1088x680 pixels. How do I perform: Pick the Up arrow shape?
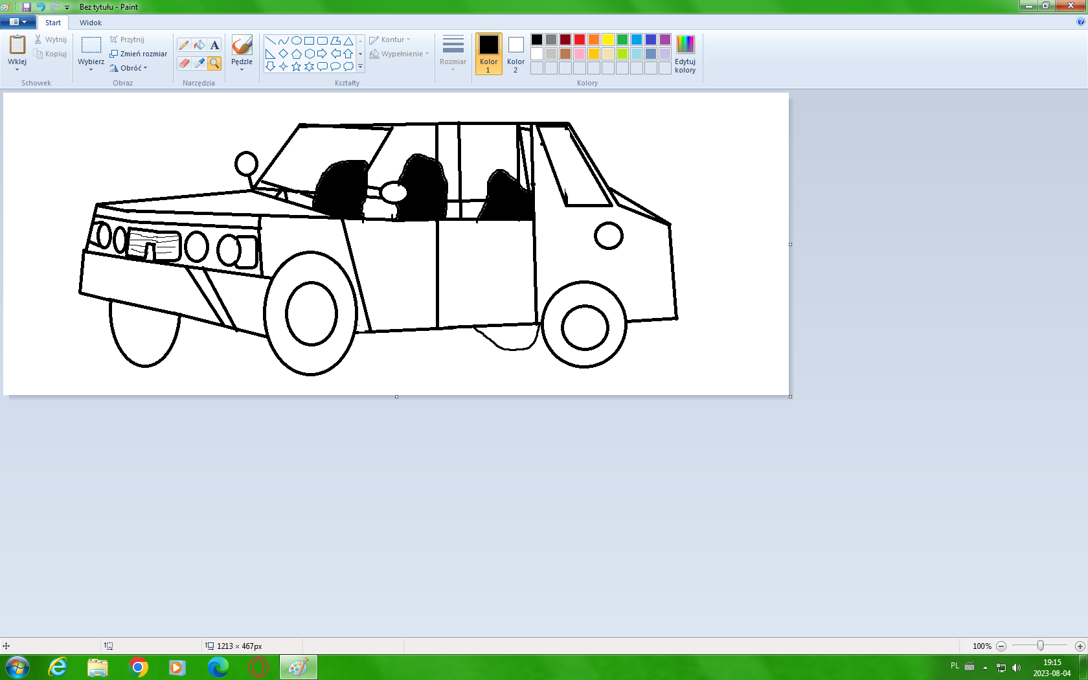[x=348, y=54]
